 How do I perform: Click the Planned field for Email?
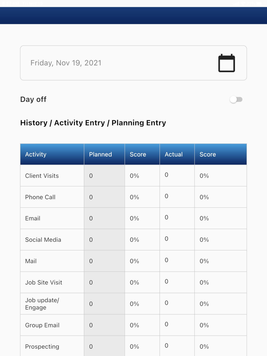point(104,218)
